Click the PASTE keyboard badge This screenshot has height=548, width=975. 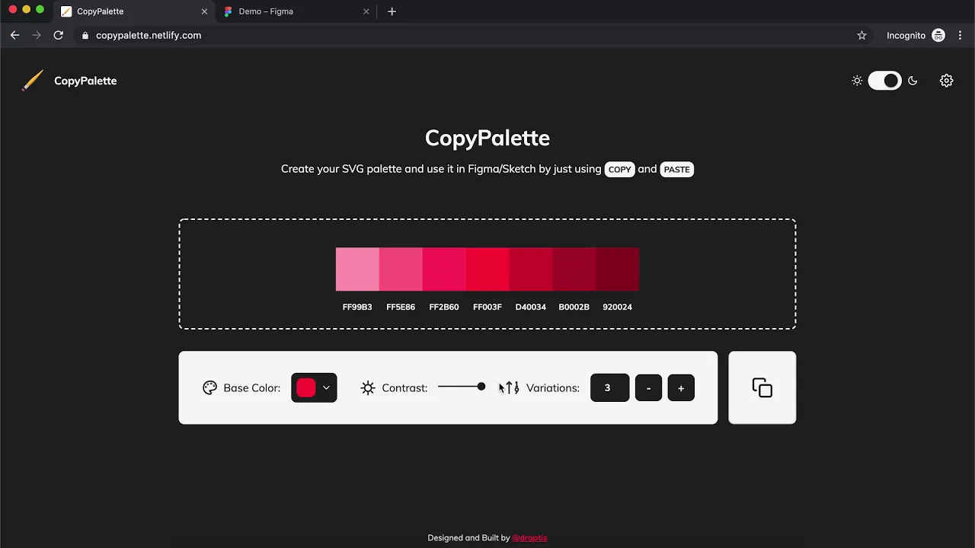pos(676,169)
